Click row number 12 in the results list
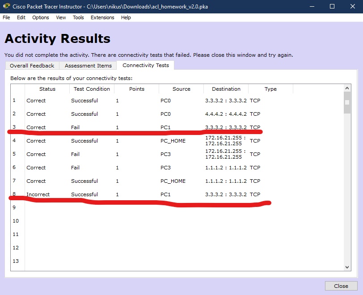363x295 pixels. 16,248
